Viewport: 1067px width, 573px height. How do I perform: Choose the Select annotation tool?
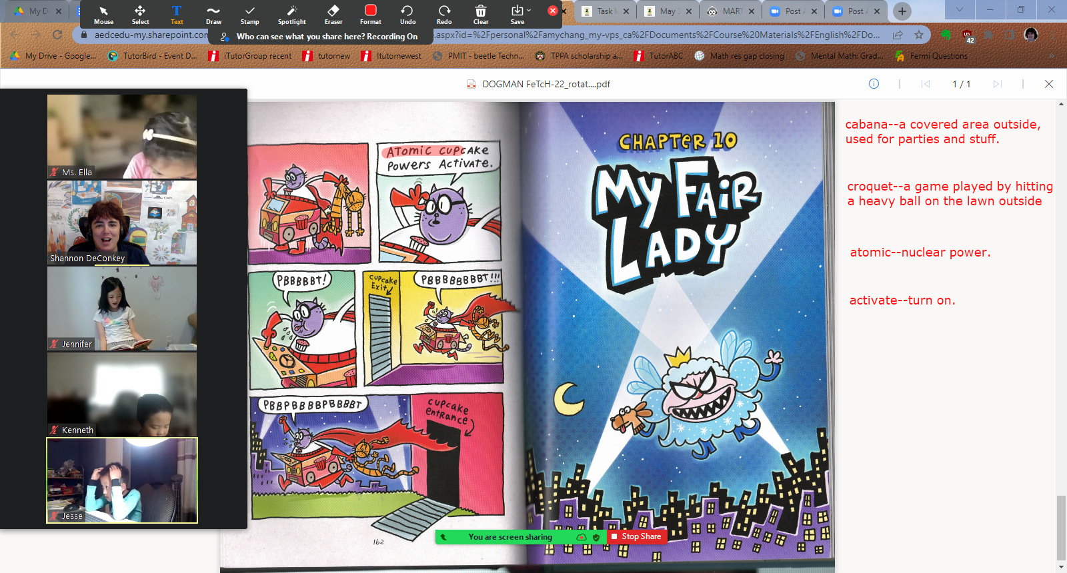click(x=140, y=15)
